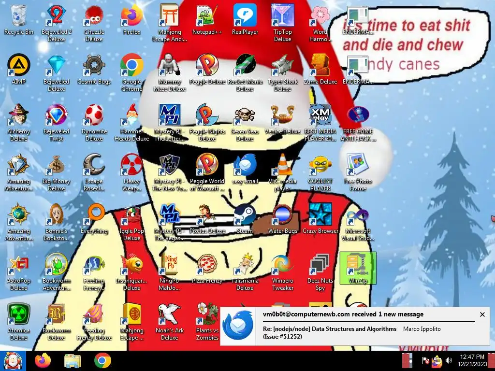This screenshot has width=495, height=371.
Task: Close the Thunderbird new message notification
Action: point(482,314)
